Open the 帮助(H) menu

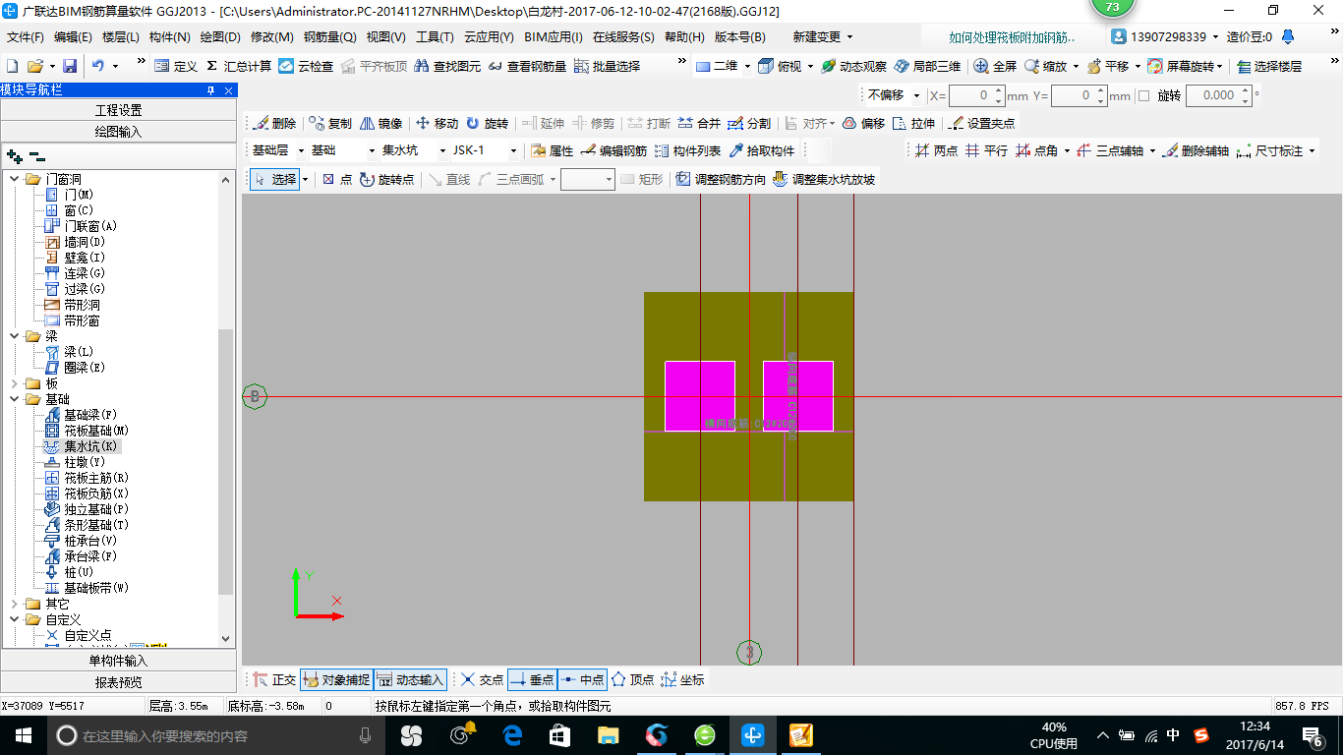(684, 36)
